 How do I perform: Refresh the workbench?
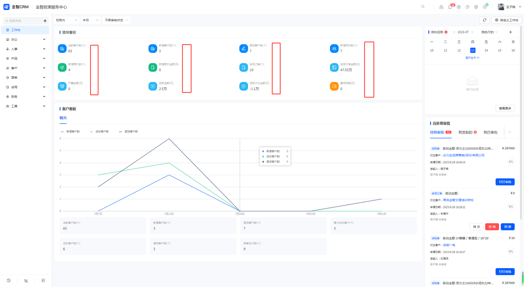coord(484,20)
